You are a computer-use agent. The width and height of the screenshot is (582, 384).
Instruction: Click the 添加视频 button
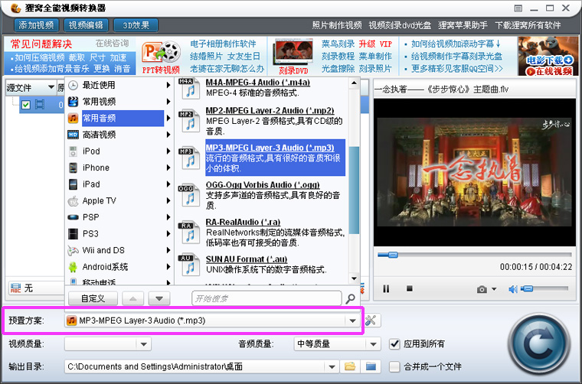coord(37,25)
